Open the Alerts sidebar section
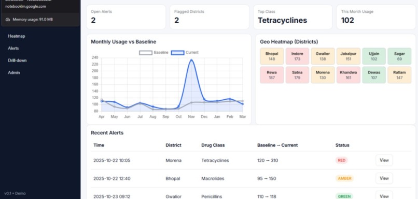The height and width of the screenshot is (199, 418). pos(13,49)
